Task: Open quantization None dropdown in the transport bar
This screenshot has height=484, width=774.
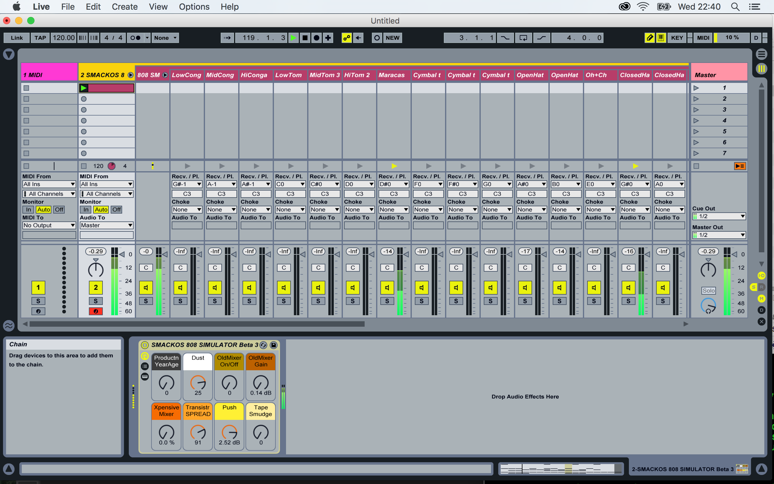Action: 165,38
